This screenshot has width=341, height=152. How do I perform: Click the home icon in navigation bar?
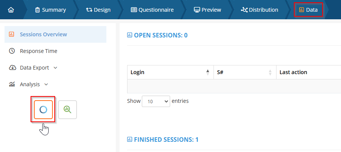[x=10, y=9]
